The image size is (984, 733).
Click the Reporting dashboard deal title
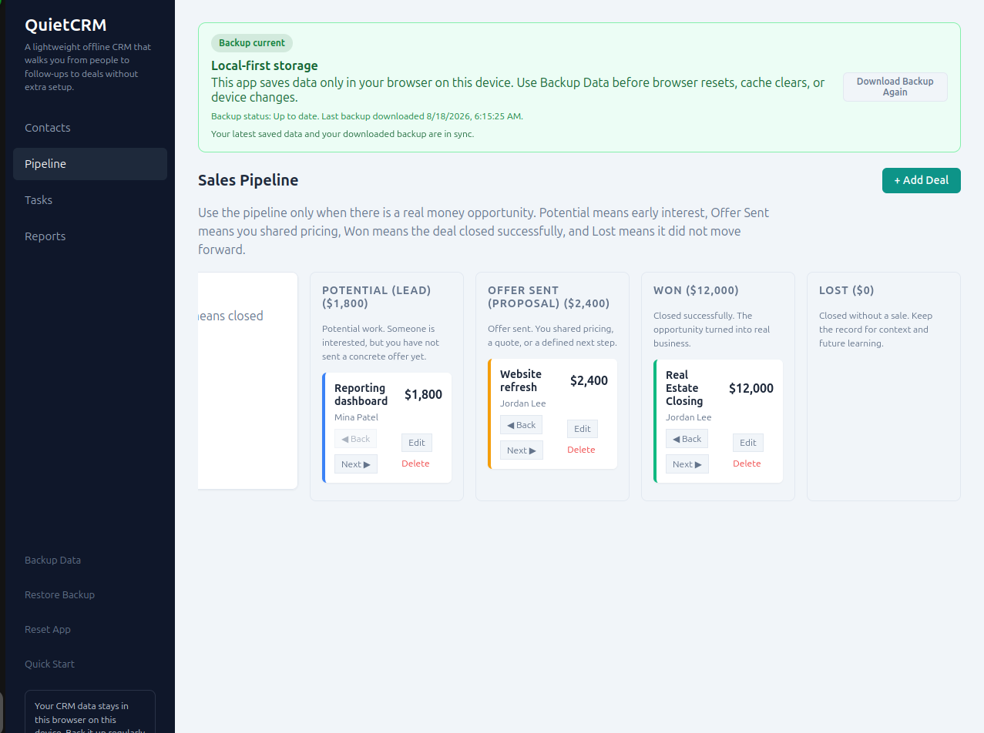coord(361,394)
